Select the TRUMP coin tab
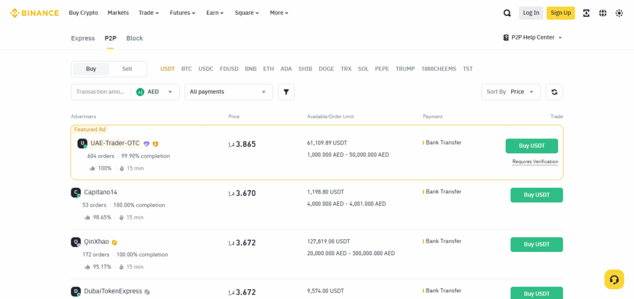This screenshot has width=634, height=299. coord(405,69)
